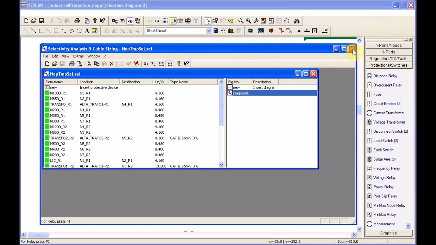Switch to large icons view
The image size is (436, 245).
click(146, 64)
